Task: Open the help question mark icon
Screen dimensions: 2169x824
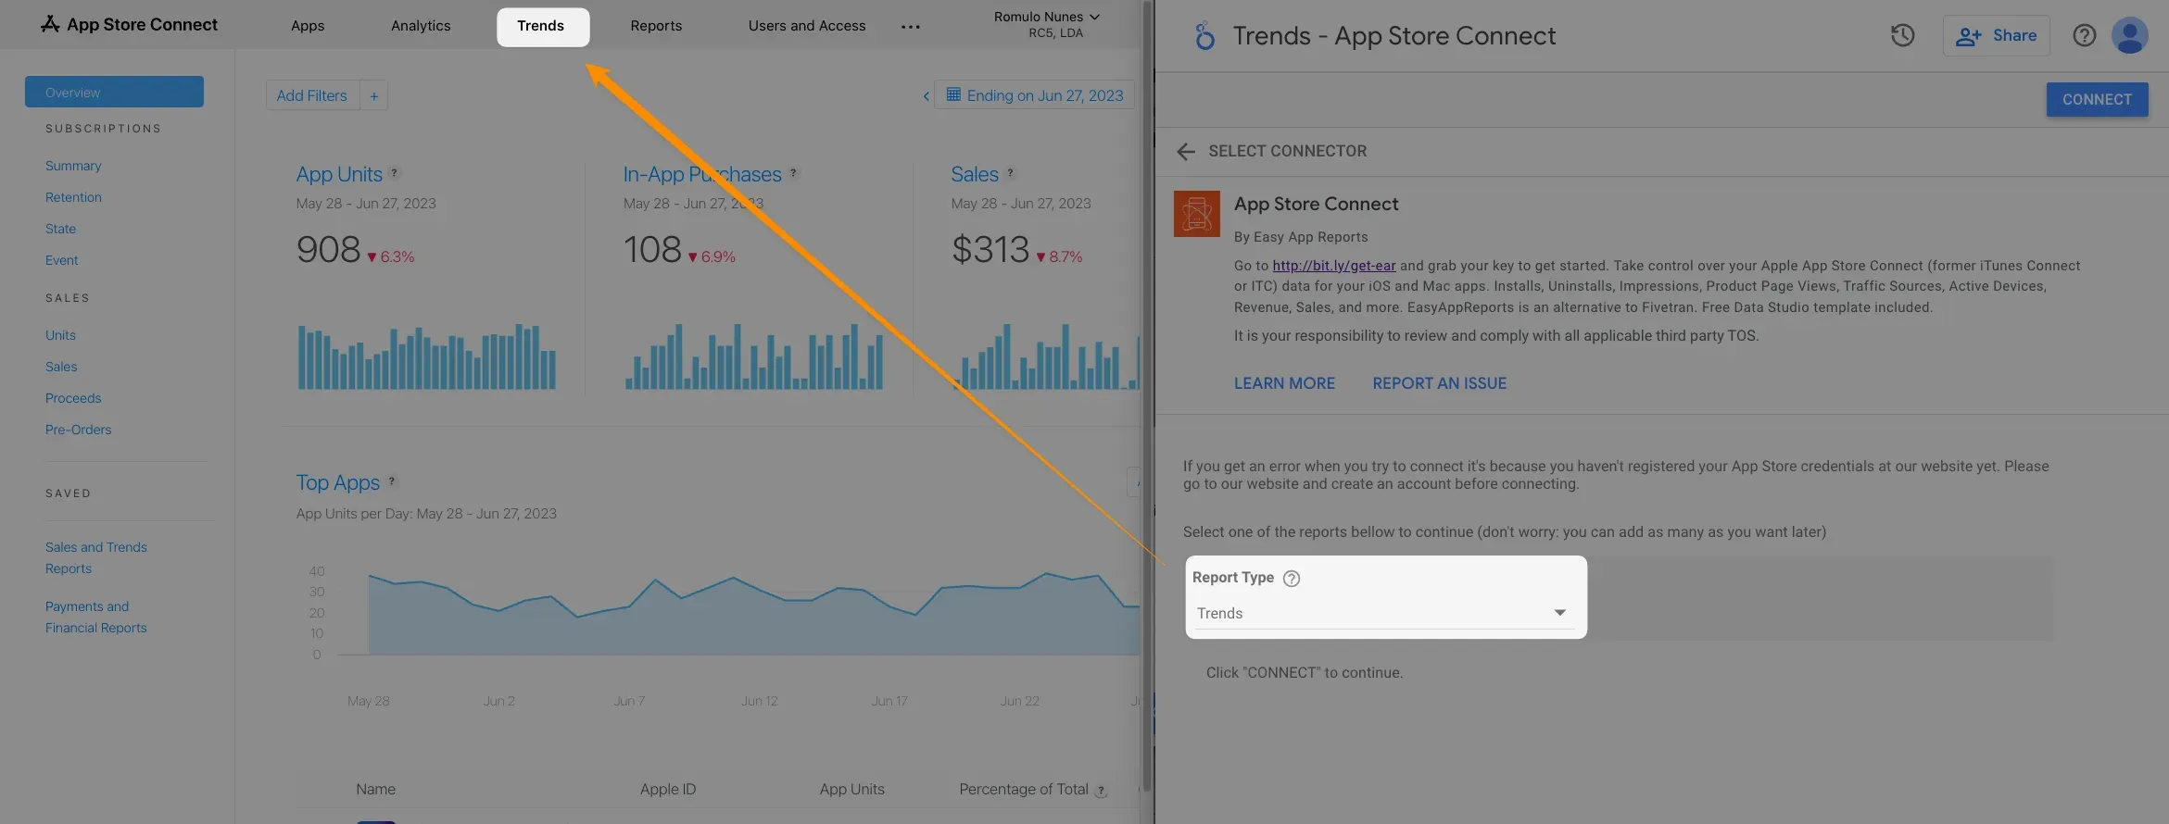Action: [2084, 35]
